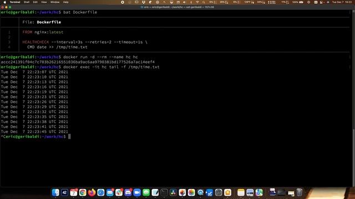Click the 22:23:16 UTC timestamp line
The image size is (355, 199).
pyautogui.click(x=34, y=87)
